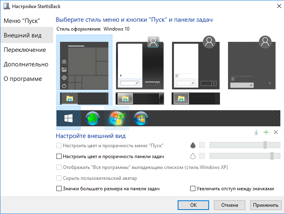Select the Windows 8 style orb start button
The image size is (284, 214).
point(141,118)
